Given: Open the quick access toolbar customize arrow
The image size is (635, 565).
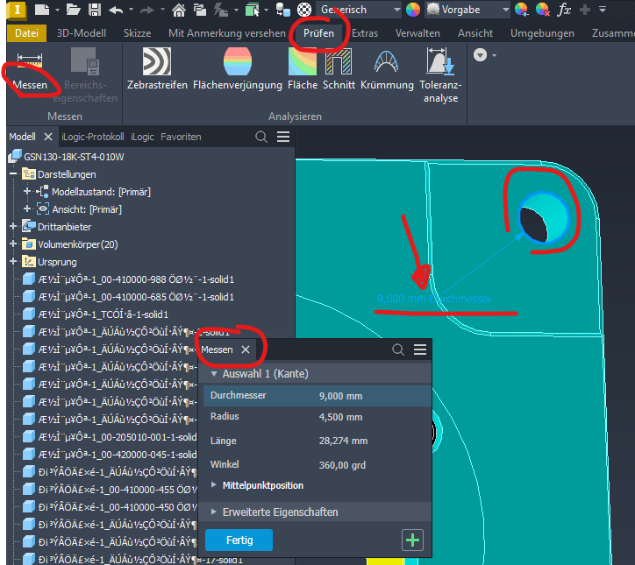Looking at the screenshot, I should pyautogui.click(x=603, y=10).
